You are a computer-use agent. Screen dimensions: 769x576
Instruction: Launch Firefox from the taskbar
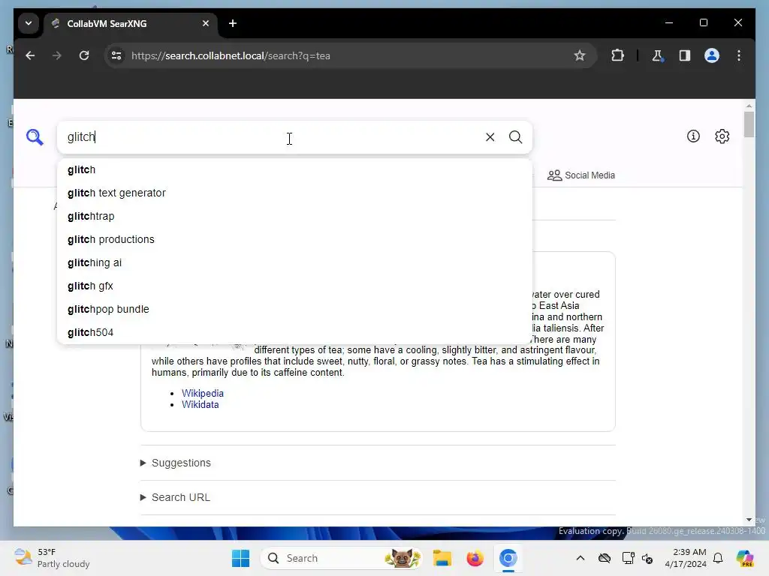[475, 558]
